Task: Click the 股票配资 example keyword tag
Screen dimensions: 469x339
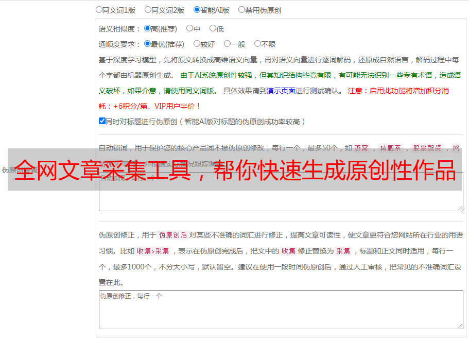Action: click(427, 148)
